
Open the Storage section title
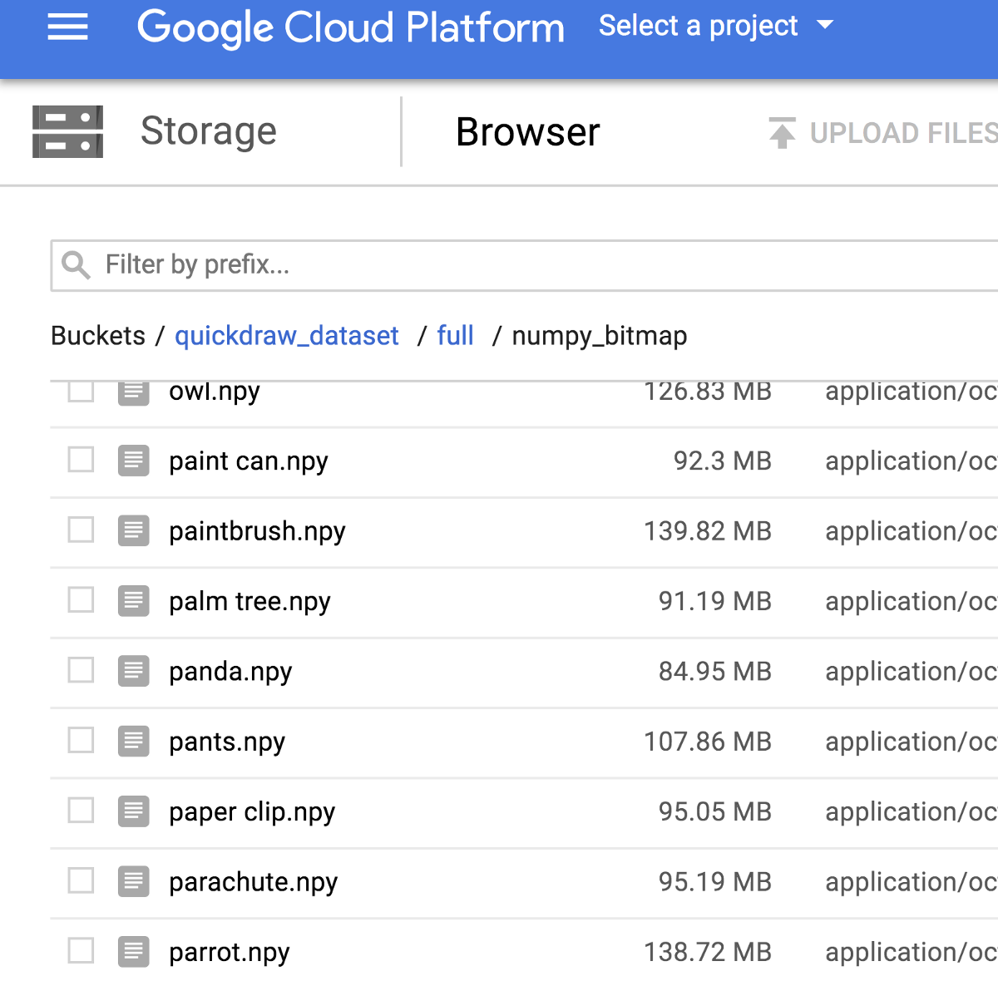(208, 131)
